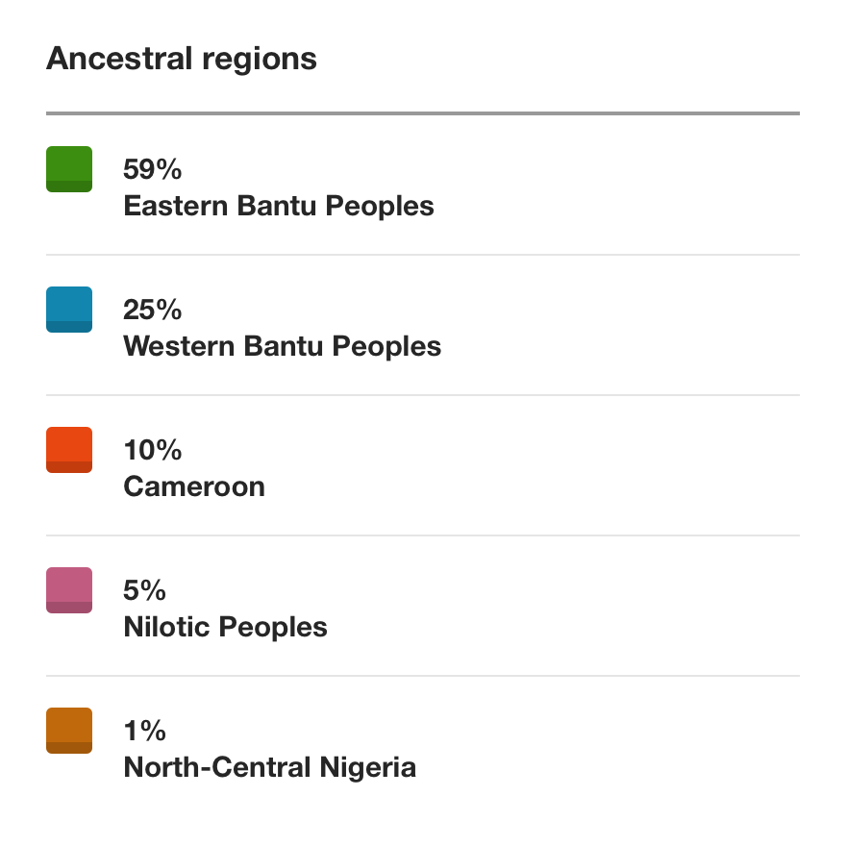The height and width of the screenshot is (846, 846).
Task: Click the 25% percentage value
Action: tap(152, 310)
